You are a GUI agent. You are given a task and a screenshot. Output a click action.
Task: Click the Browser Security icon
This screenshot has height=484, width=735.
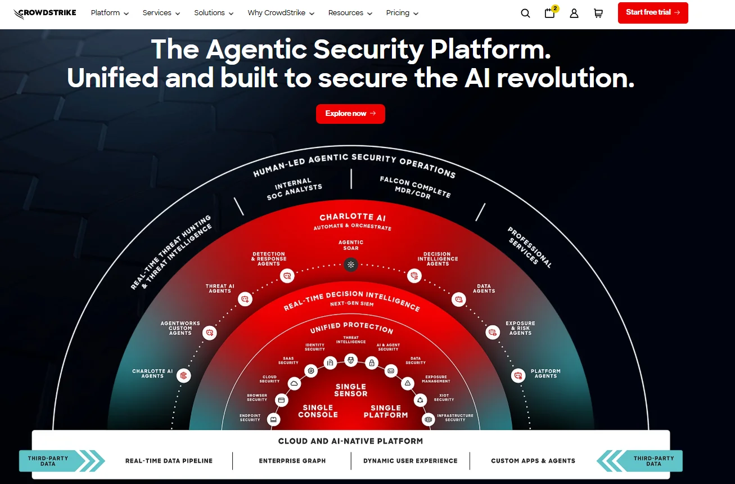pyautogui.click(x=281, y=400)
